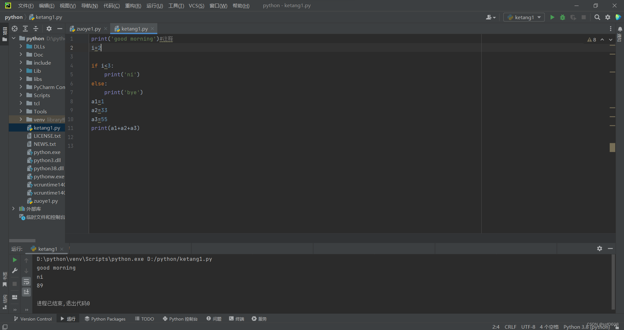Close the ketang1.py editor tab
Viewport: 624px width, 330px height.
coord(152,29)
